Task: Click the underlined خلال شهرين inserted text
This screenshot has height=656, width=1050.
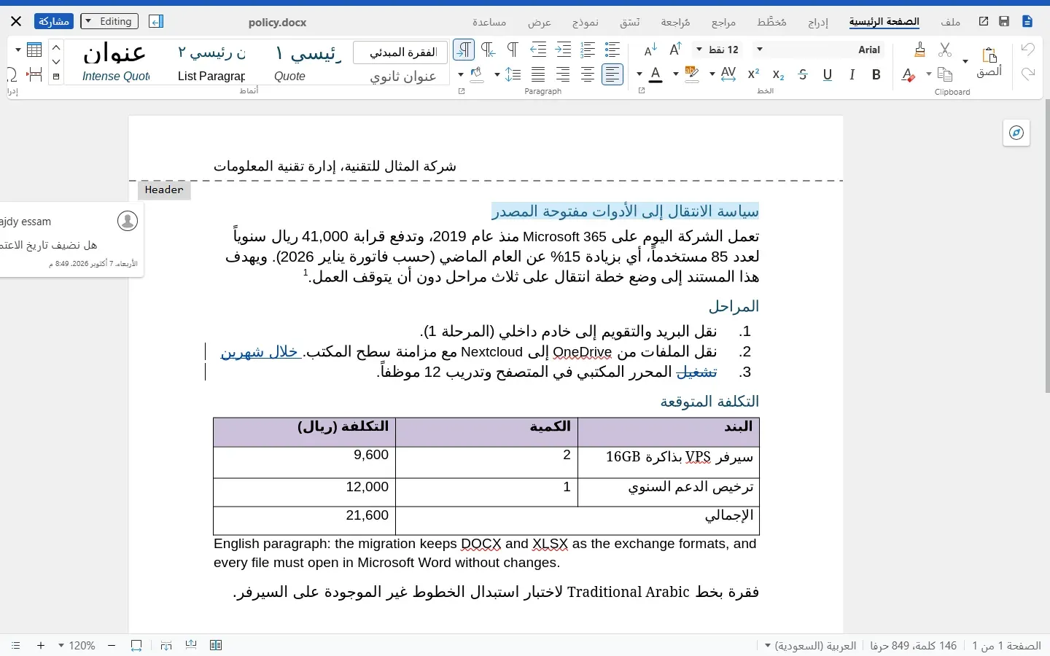Action: (261, 352)
